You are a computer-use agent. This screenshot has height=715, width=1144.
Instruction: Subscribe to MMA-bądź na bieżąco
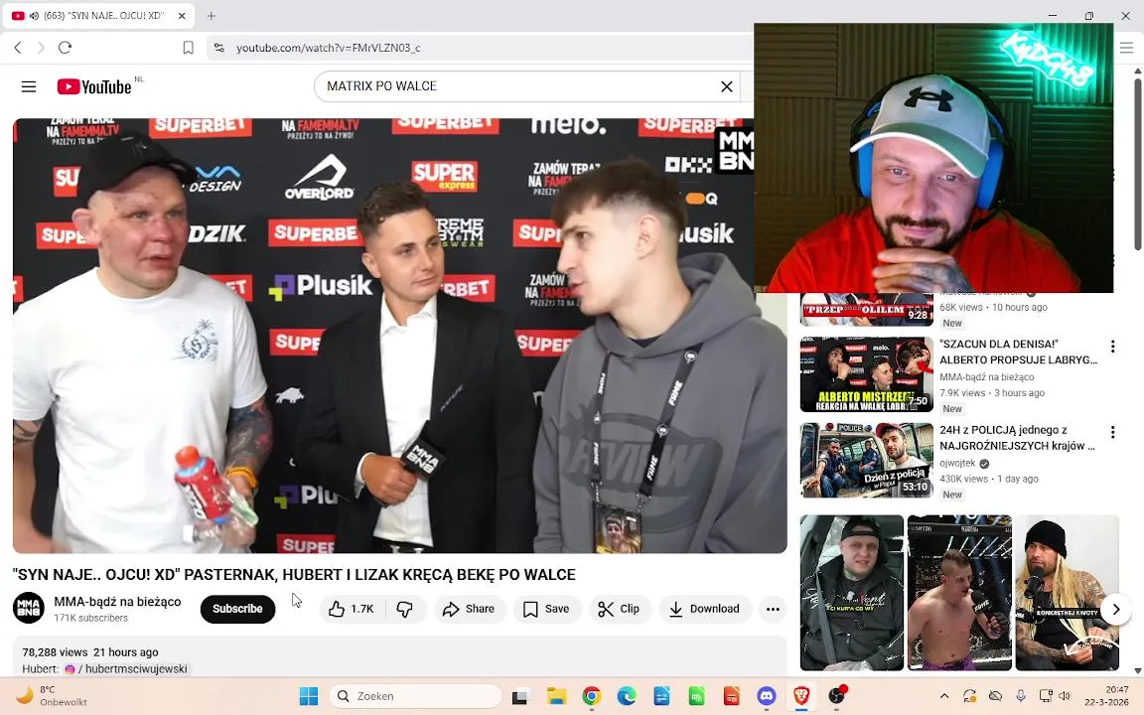tap(237, 609)
